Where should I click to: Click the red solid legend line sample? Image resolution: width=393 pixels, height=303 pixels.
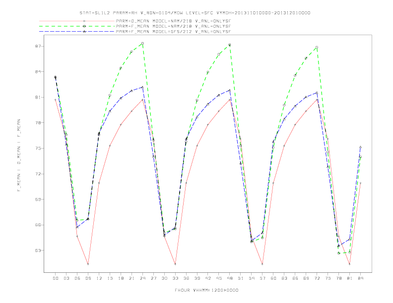coord(77,21)
